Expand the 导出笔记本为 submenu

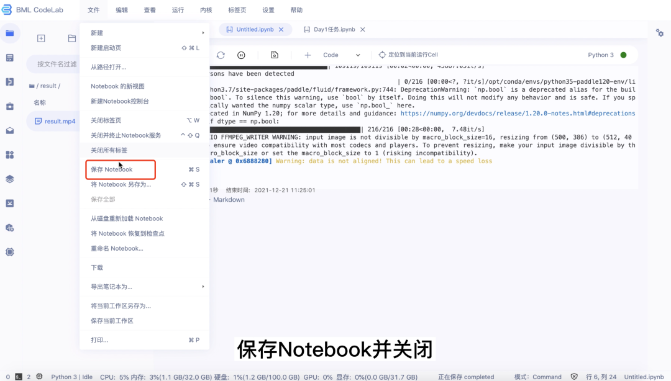click(144, 287)
